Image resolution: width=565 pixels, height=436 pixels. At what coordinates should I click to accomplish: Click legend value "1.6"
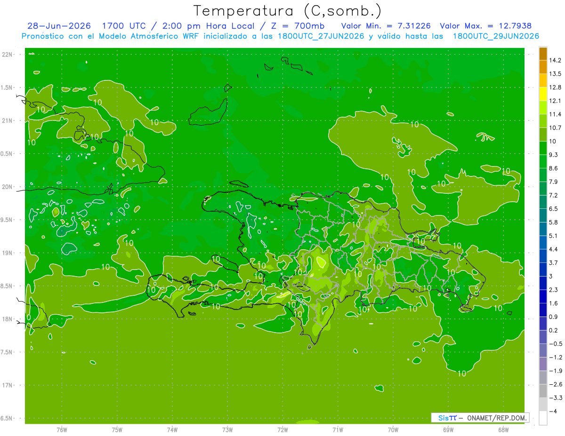pos(553,303)
